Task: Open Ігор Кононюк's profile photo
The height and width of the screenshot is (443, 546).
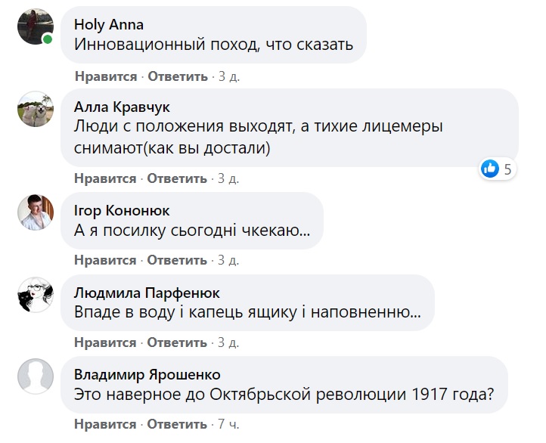Action: [x=36, y=212]
